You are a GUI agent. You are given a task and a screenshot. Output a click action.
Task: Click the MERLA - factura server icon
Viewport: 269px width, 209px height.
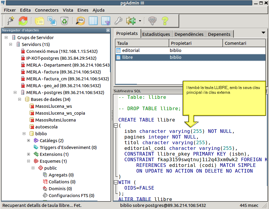pos(23,72)
